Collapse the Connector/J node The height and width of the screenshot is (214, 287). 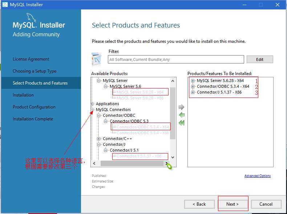99,145
